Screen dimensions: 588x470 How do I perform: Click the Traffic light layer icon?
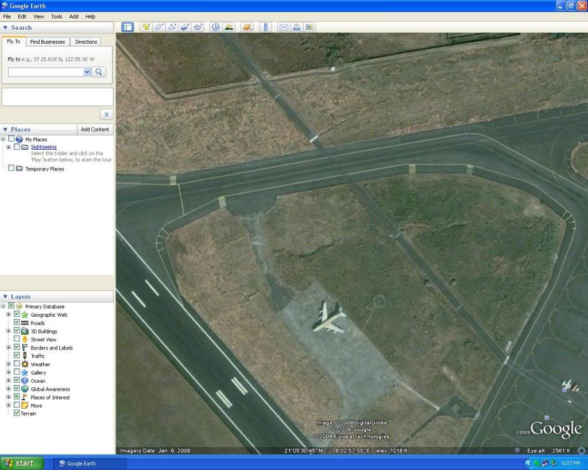pyautogui.click(x=25, y=356)
